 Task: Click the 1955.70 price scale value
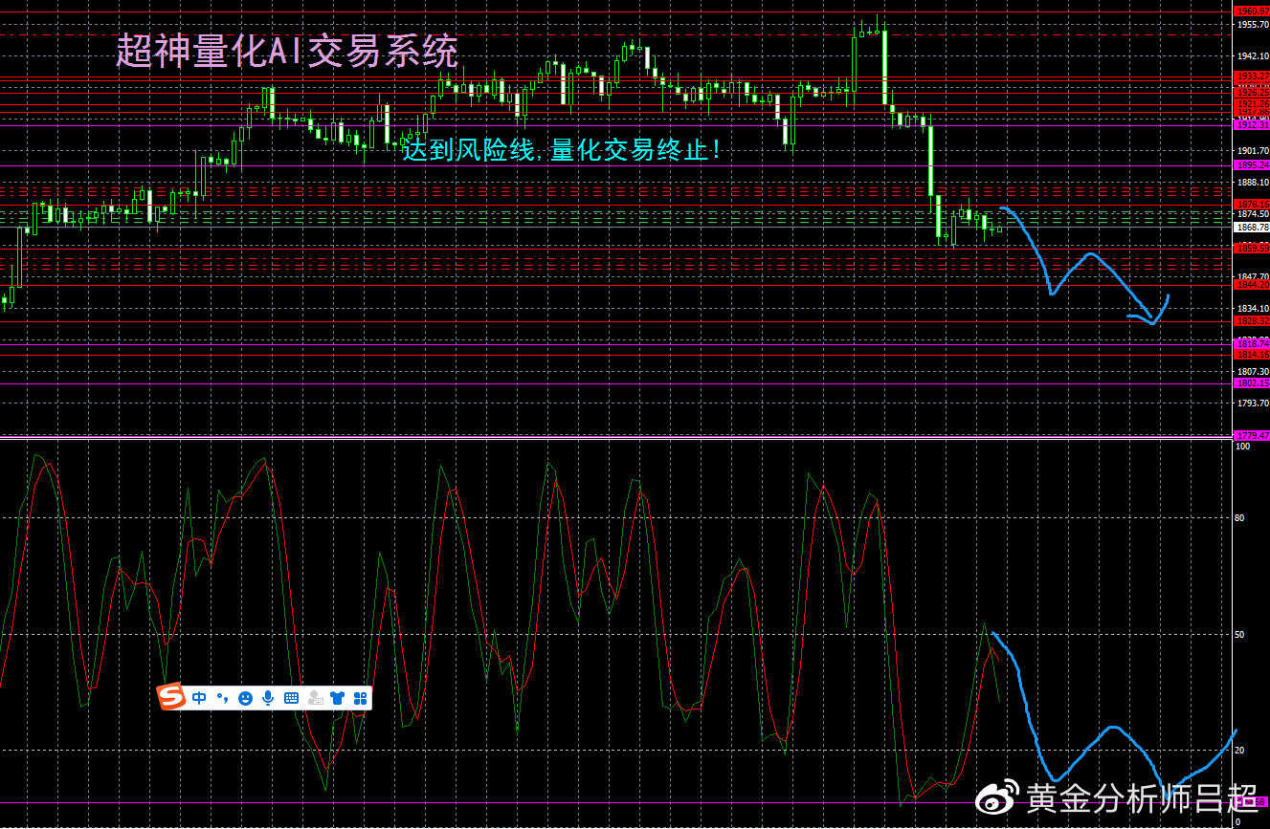(1253, 24)
